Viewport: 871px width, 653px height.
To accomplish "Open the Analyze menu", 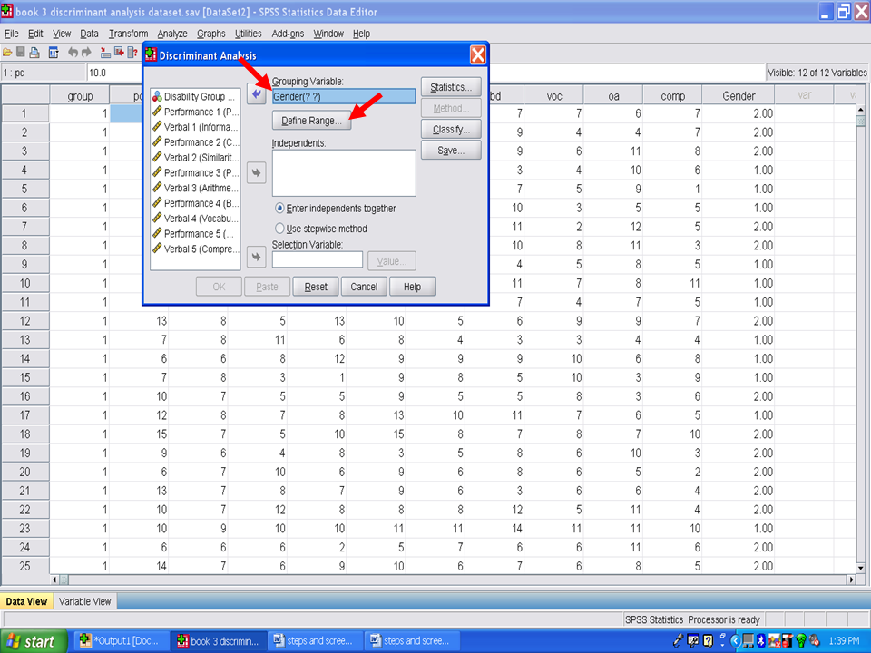I will (172, 34).
